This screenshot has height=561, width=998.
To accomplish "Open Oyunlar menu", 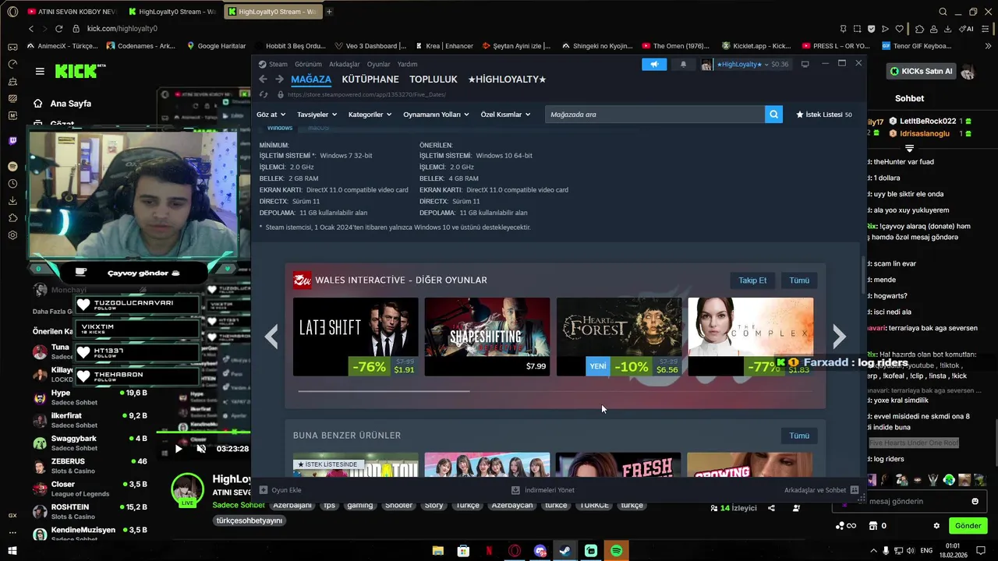I will [378, 65].
